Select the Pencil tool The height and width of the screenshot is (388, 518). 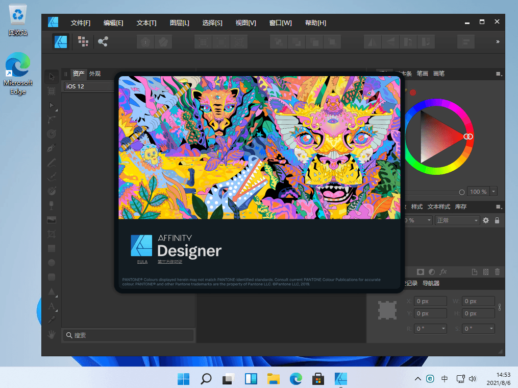52,163
